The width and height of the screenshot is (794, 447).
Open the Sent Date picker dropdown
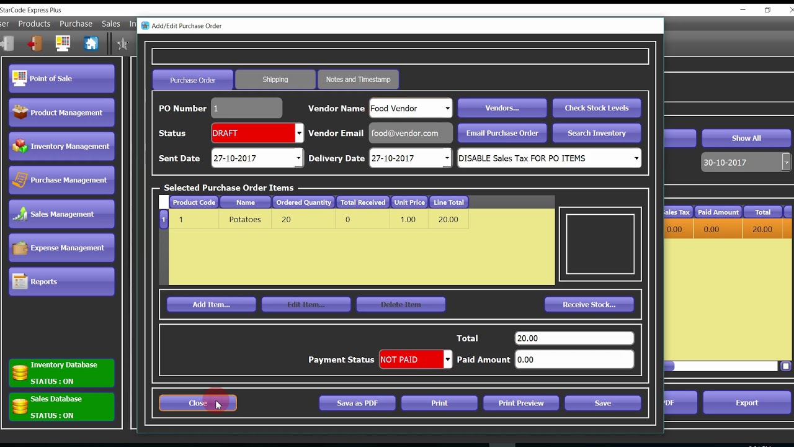pyautogui.click(x=298, y=158)
